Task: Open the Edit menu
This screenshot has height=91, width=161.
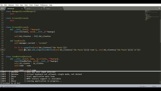Action: pyautogui.click(x=6, y=5)
